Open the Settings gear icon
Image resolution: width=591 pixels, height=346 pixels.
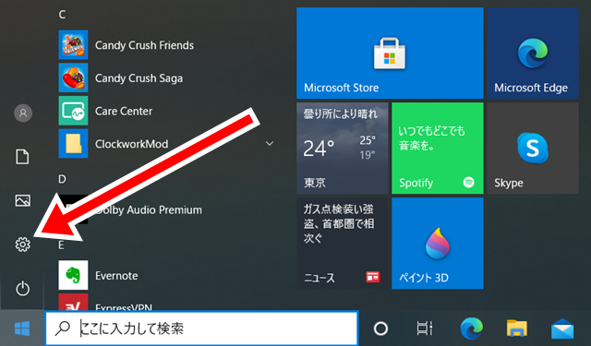[22, 245]
